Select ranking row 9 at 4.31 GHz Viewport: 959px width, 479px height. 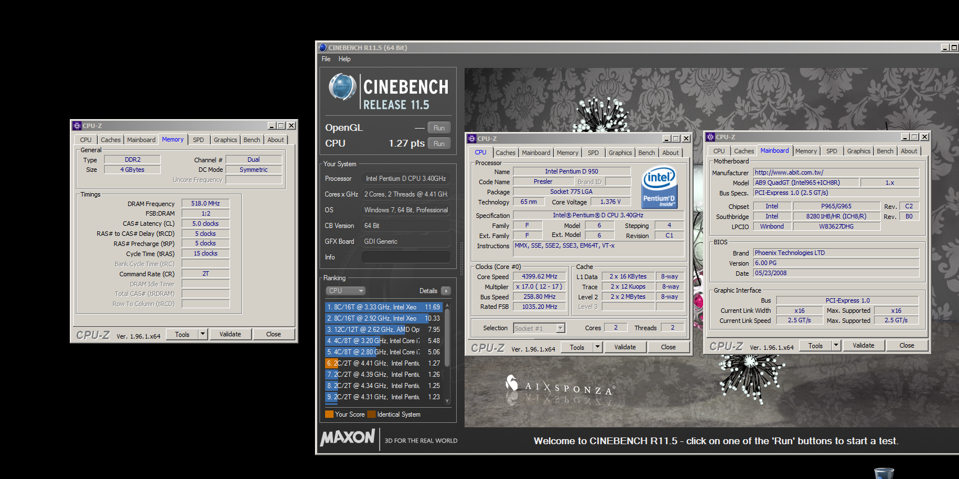click(384, 397)
